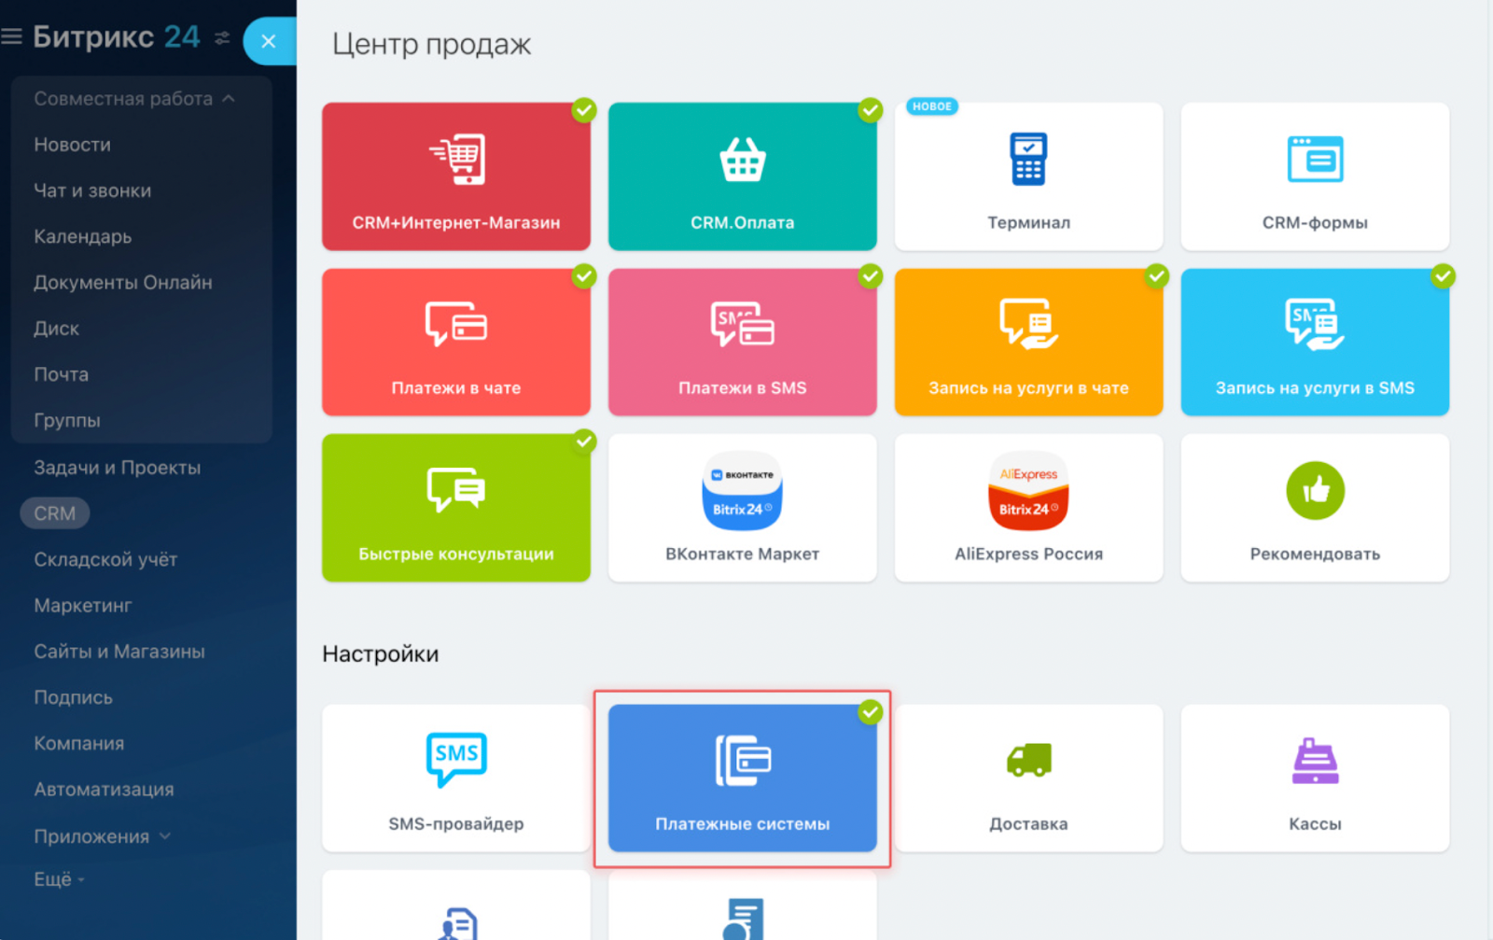1493x940 pixels.
Task: Click the Платежи в SMS tile label
Action: pyautogui.click(x=743, y=387)
